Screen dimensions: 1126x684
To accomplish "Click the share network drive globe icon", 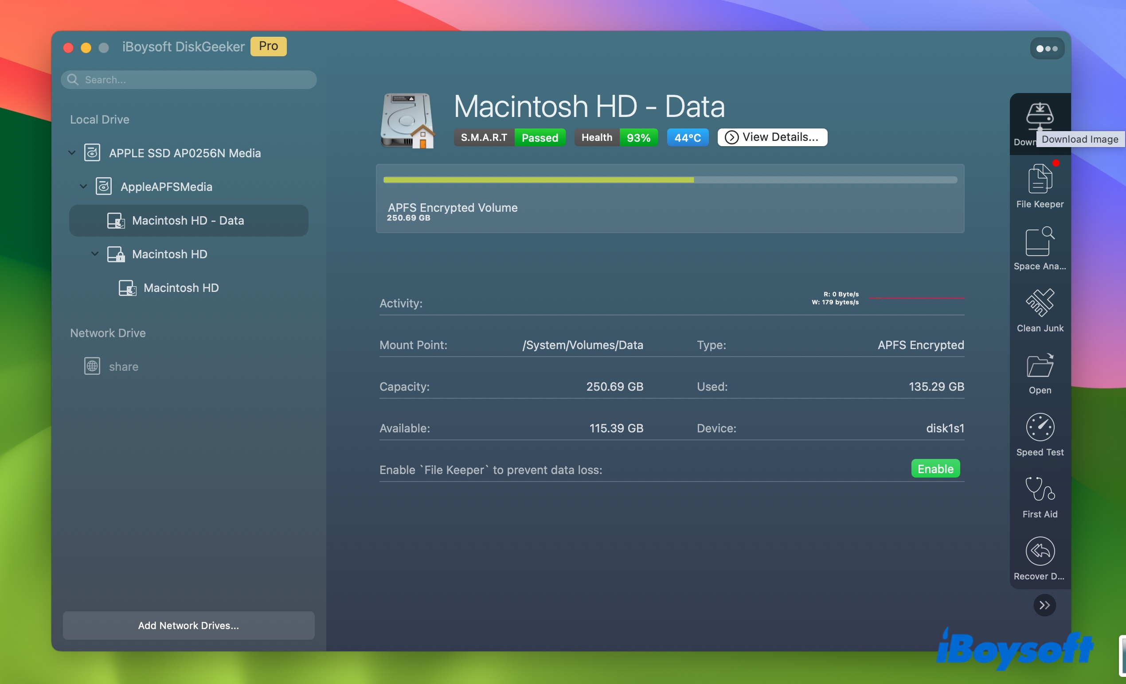I will [x=92, y=366].
